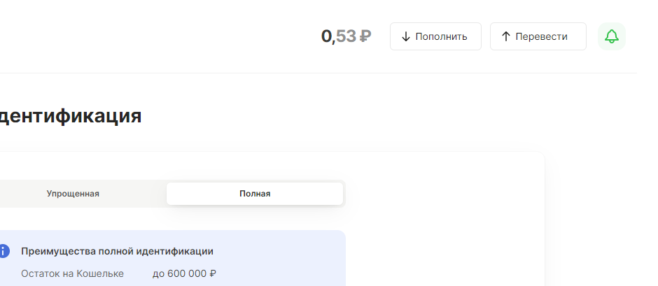Select the Упрощенная identification option
The image size is (658, 286).
(x=73, y=194)
